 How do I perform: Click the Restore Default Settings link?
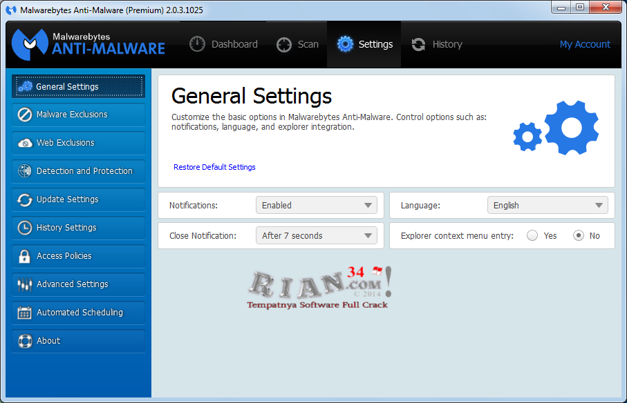[214, 167]
